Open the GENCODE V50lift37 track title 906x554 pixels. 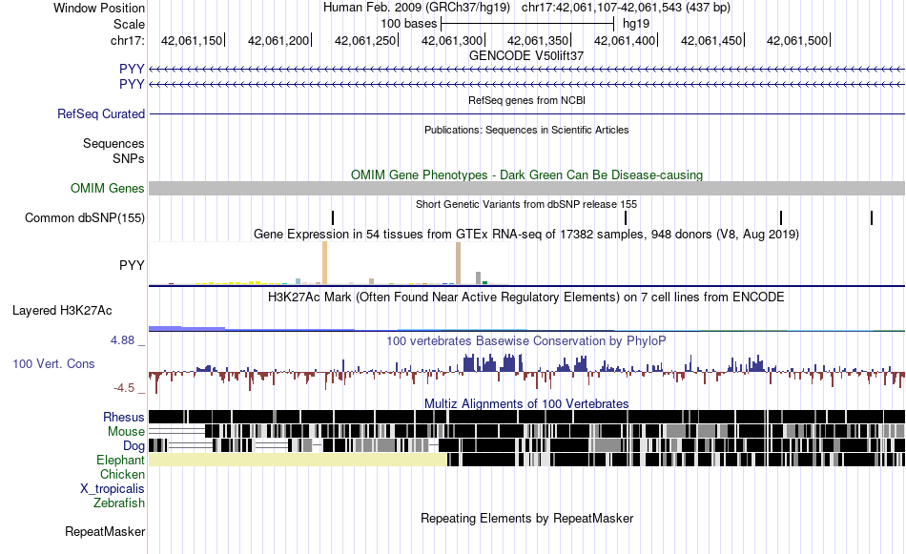pos(526,55)
